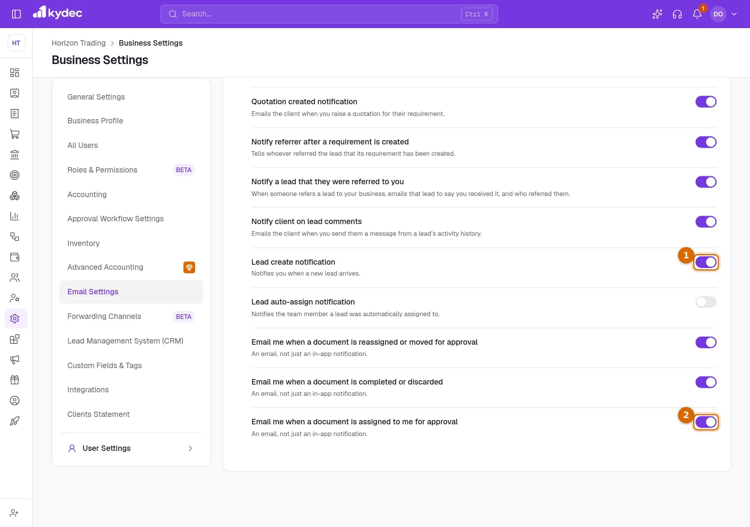Expand the DO account menu chevron
Screen dimensions: 750x527
(734, 14)
